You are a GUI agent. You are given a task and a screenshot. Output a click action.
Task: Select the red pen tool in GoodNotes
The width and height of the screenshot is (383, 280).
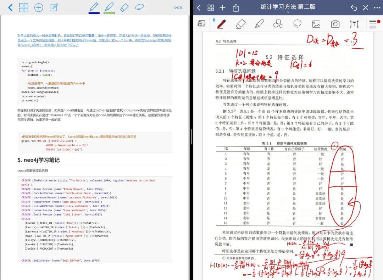[222, 24]
